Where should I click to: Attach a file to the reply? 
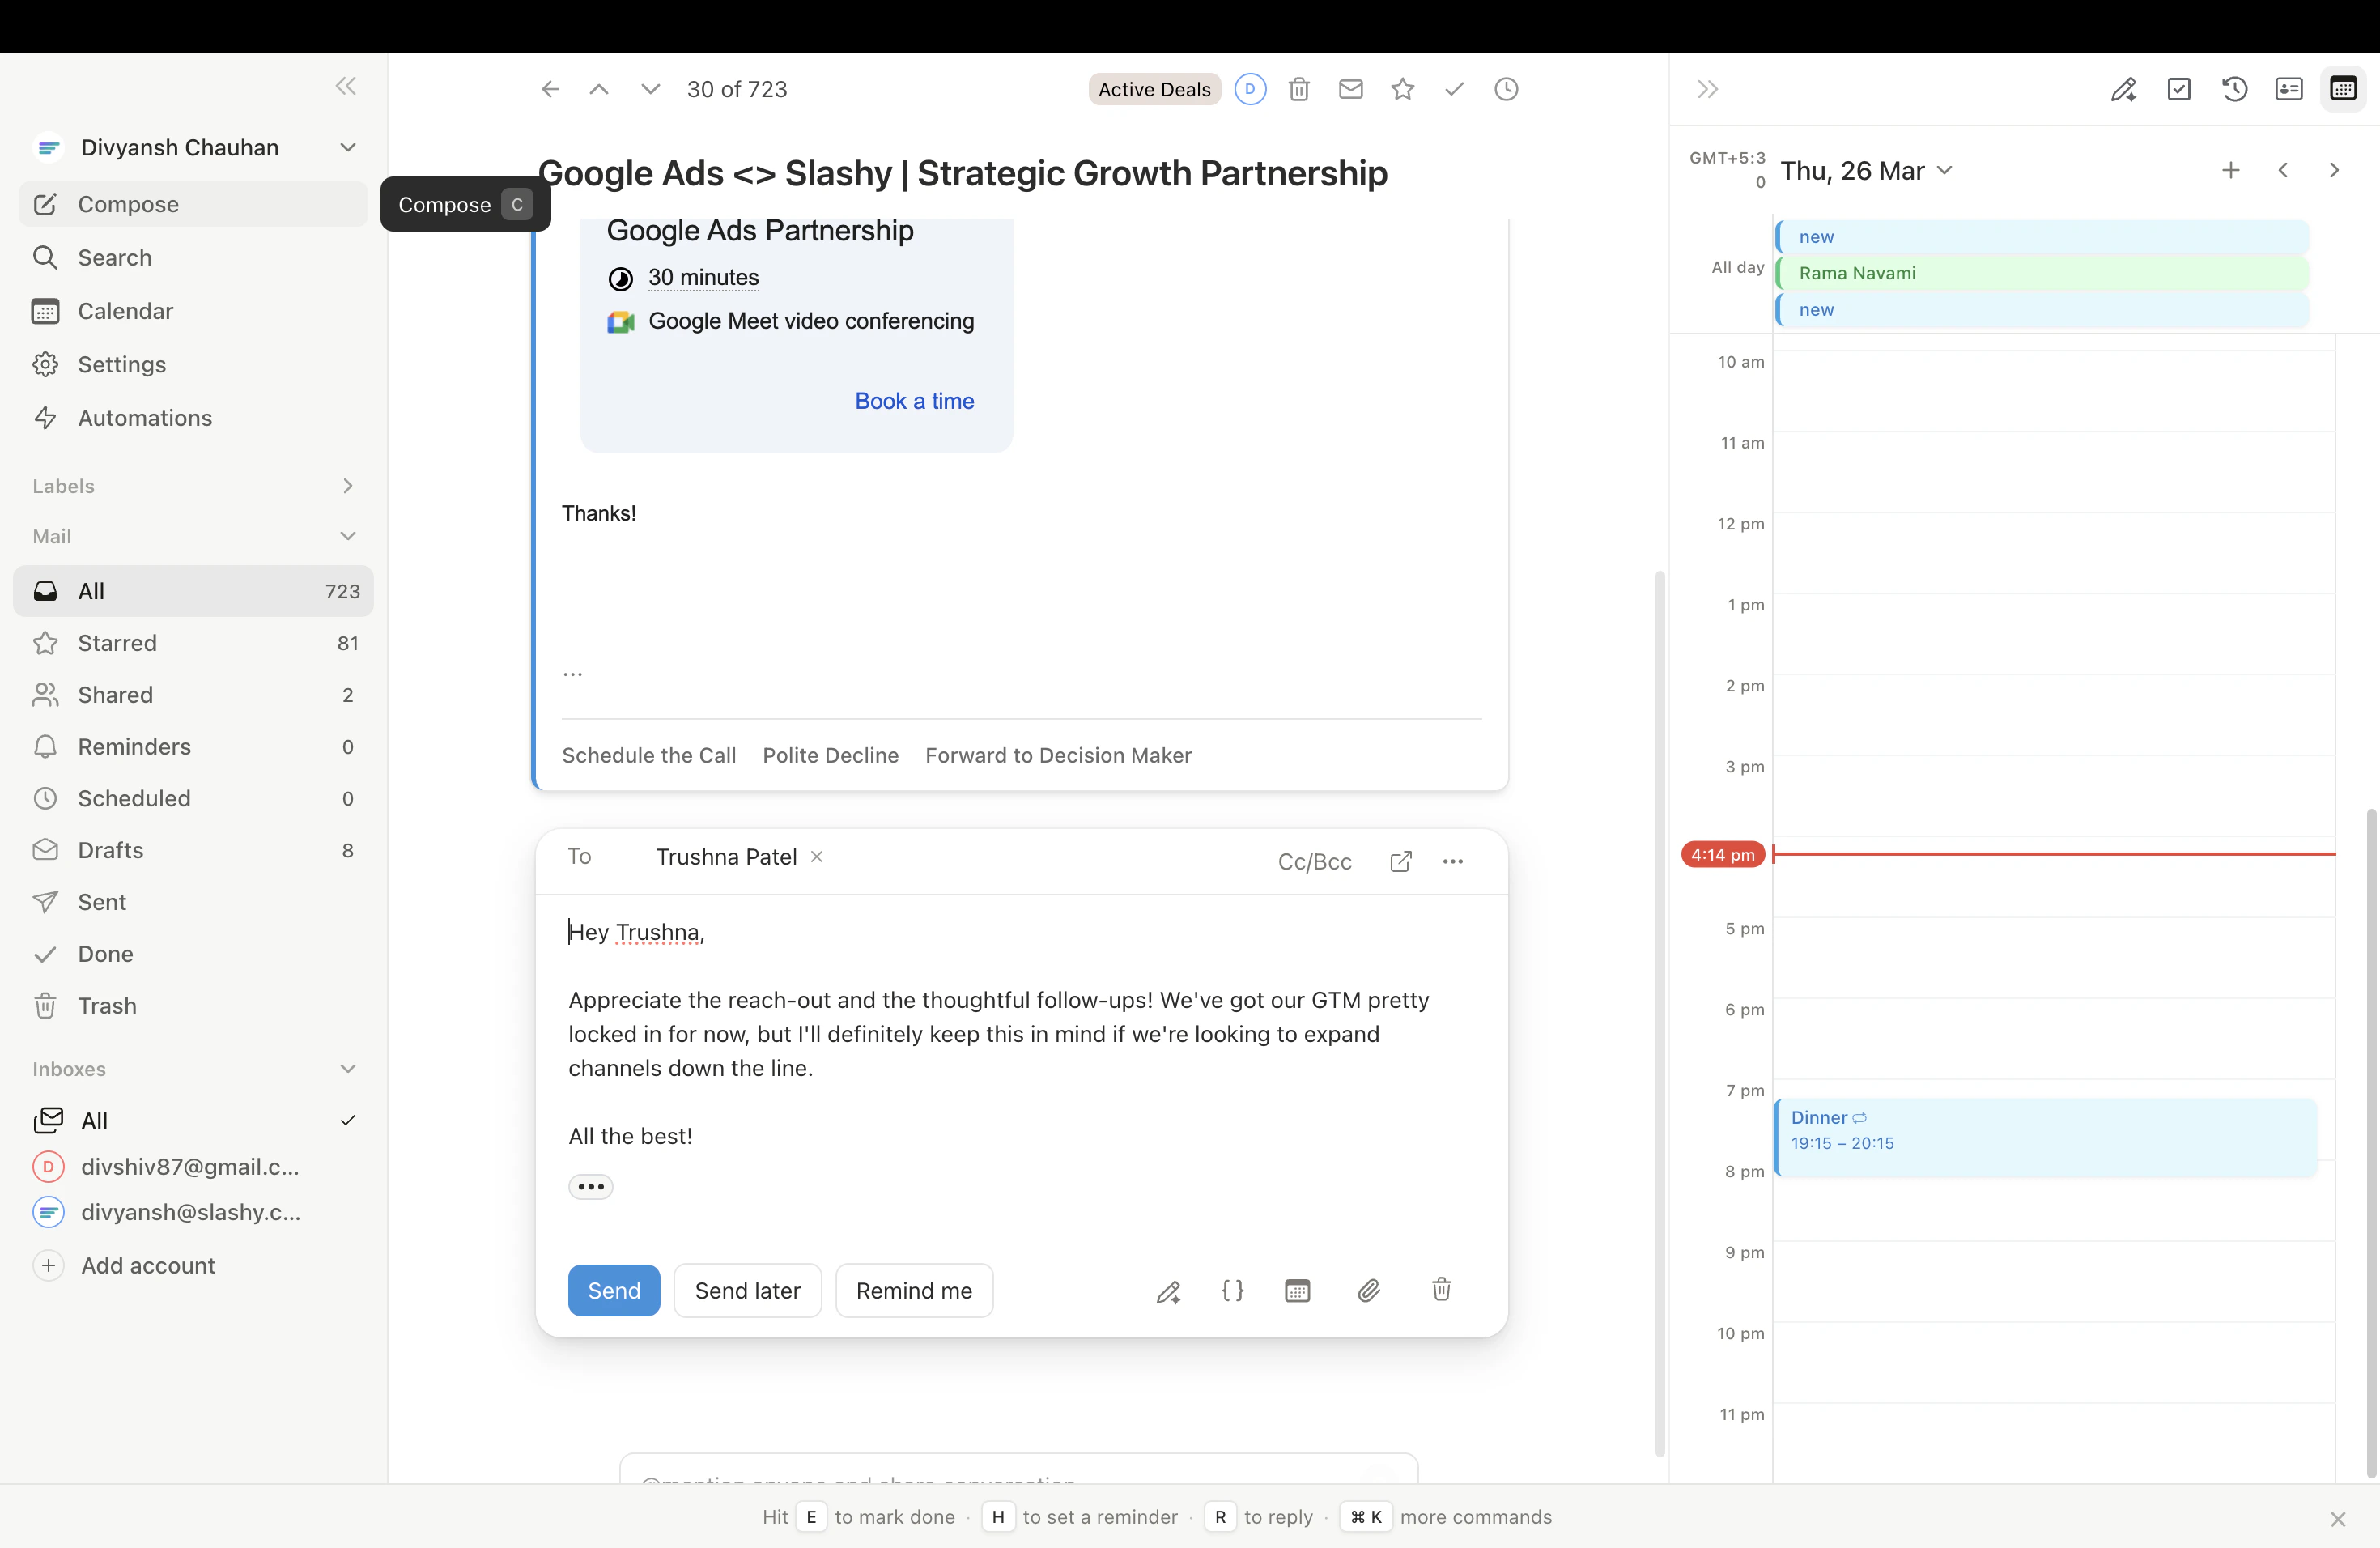[x=1369, y=1290]
